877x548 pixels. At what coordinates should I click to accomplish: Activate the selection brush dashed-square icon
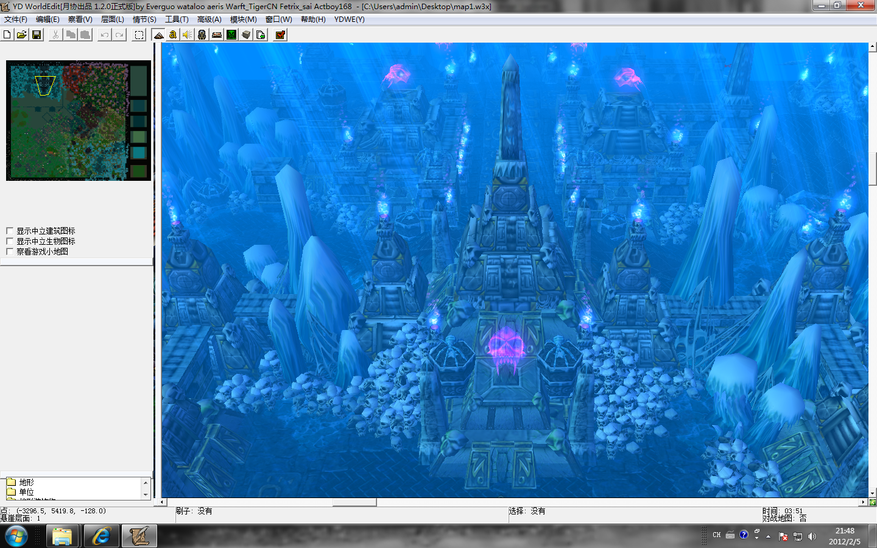(x=139, y=35)
